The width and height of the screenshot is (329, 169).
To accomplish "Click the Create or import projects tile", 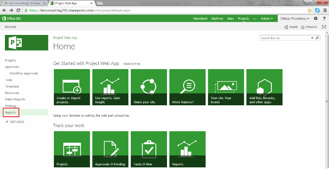I will click(72, 87).
